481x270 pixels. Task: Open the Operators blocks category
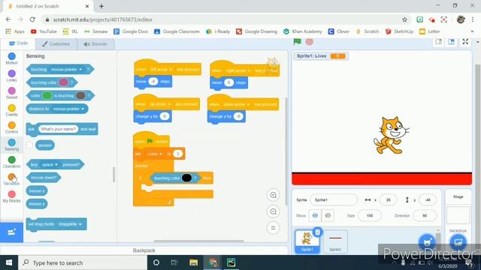click(x=12, y=162)
